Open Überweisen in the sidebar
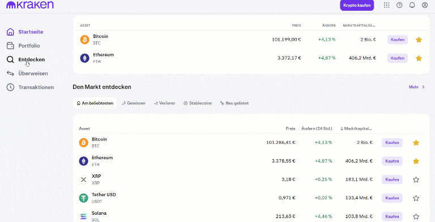The height and width of the screenshot is (222, 435). point(33,73)
